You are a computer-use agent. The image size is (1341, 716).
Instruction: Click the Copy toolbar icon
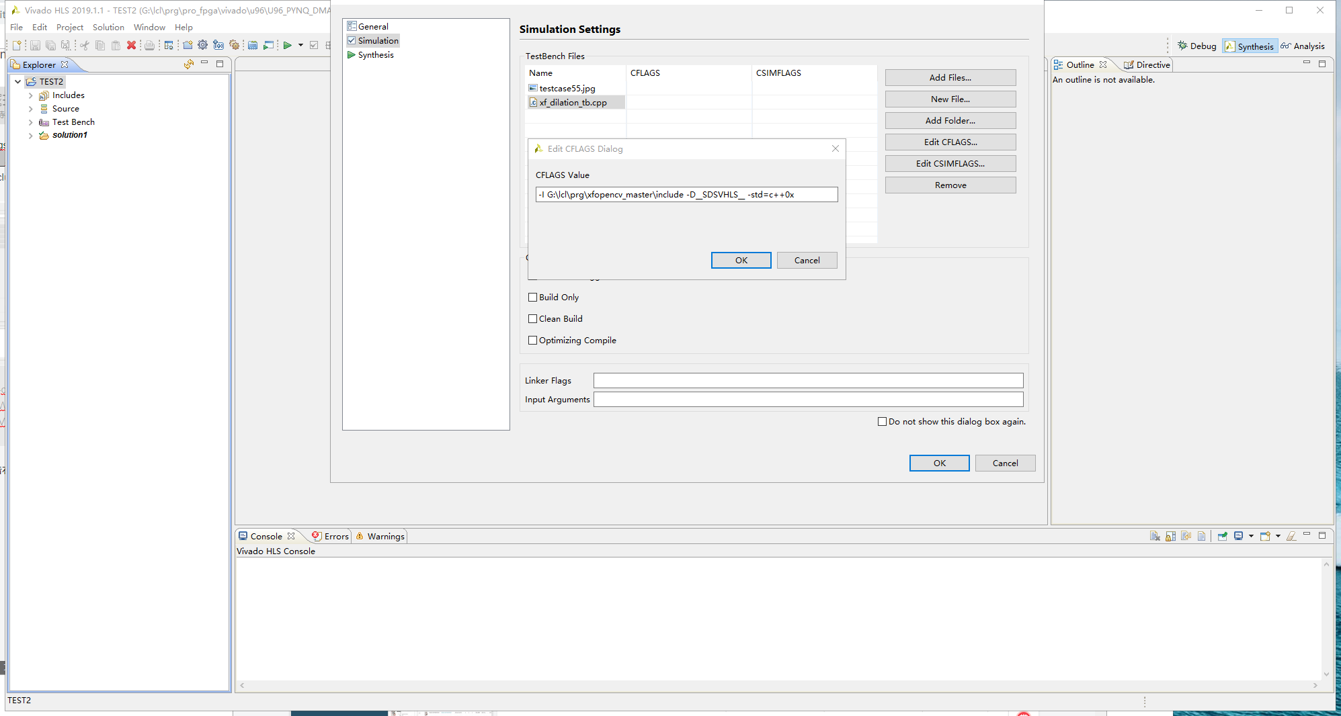[x=100, y=45]
